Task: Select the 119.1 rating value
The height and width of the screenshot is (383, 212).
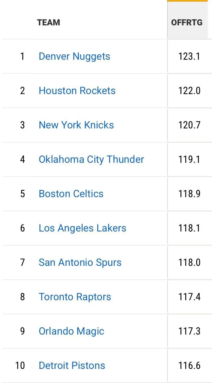Action: (x=189, y=159)
